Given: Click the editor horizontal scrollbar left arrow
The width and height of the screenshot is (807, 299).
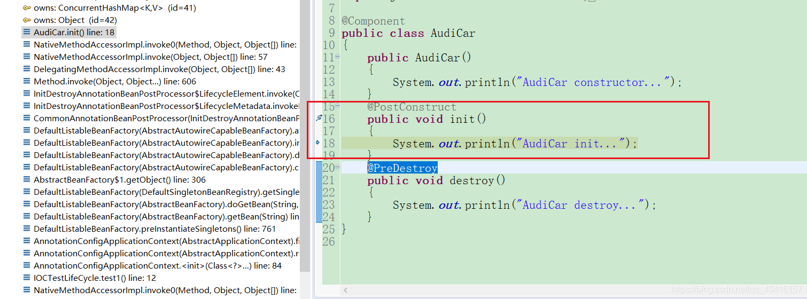Looking at the screenshot, I should (x=345, y=290).
